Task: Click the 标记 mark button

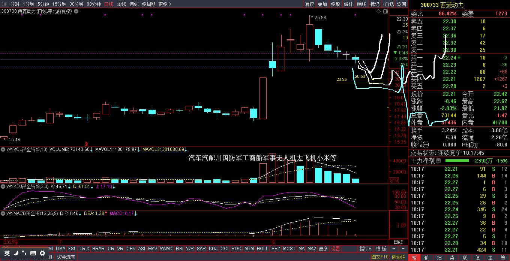Action: point(375,4)
